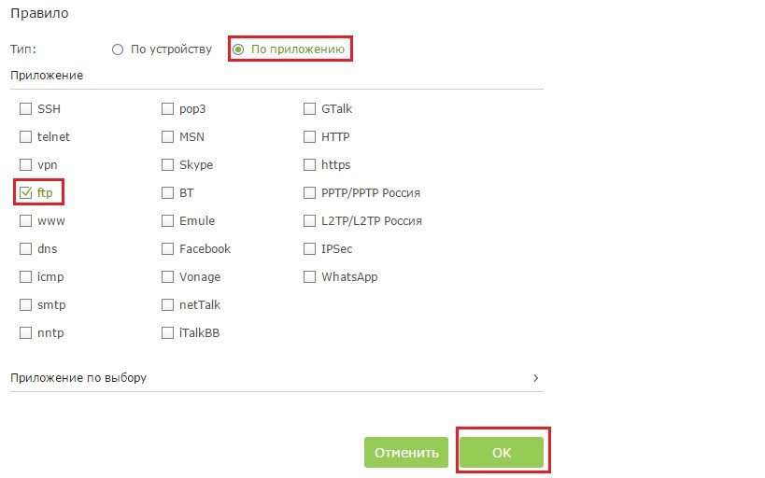765x478 pixels.
Task: Tick the BT application checkbox
Action: 168,193
